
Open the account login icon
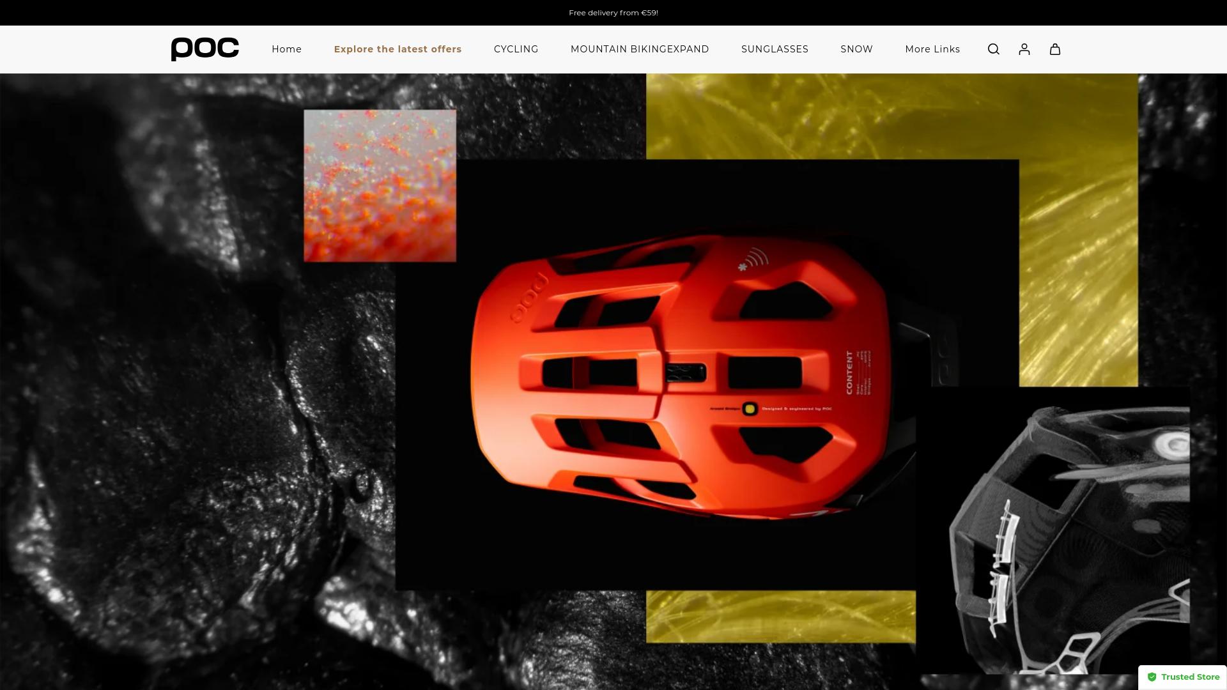[x=1024, y=49]
